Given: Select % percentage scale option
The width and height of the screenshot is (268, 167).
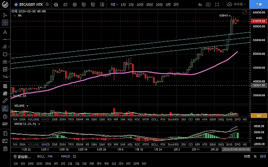Looking at the screenshot, I should click(255, 156).
